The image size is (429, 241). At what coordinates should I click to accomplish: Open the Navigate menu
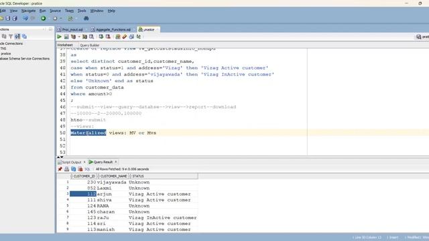(x=28, y=11)
